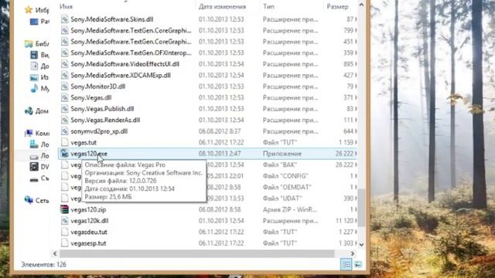This screenshot has width=495, height=278.
Task: Click the scroll up arrow of the file list
Action: click(x=361, y=5)
